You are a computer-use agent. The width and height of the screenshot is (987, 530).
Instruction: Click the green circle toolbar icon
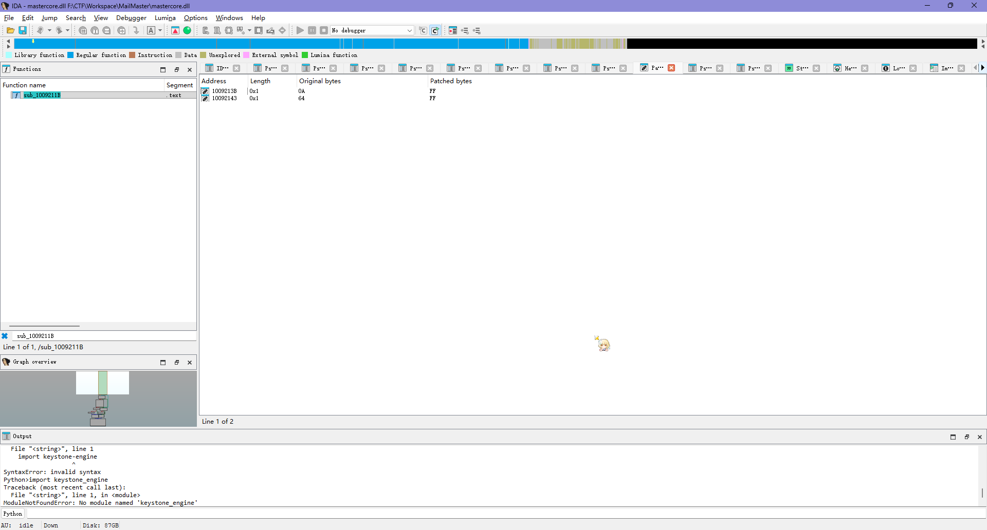tap(188, 31)
